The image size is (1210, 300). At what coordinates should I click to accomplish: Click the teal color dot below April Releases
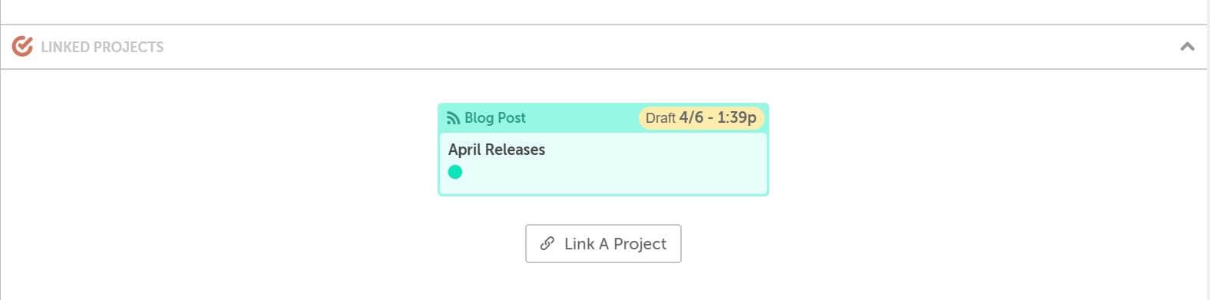455,172
